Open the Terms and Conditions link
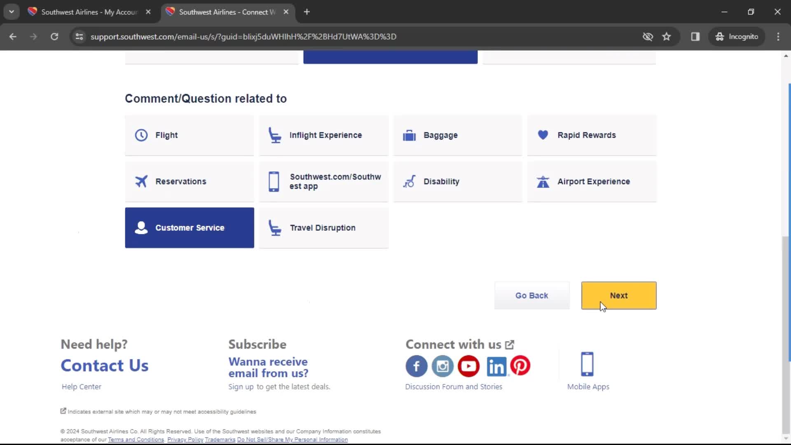Viewport: 791px width, 445px height. pyautogui.click(x=136, y=440)
